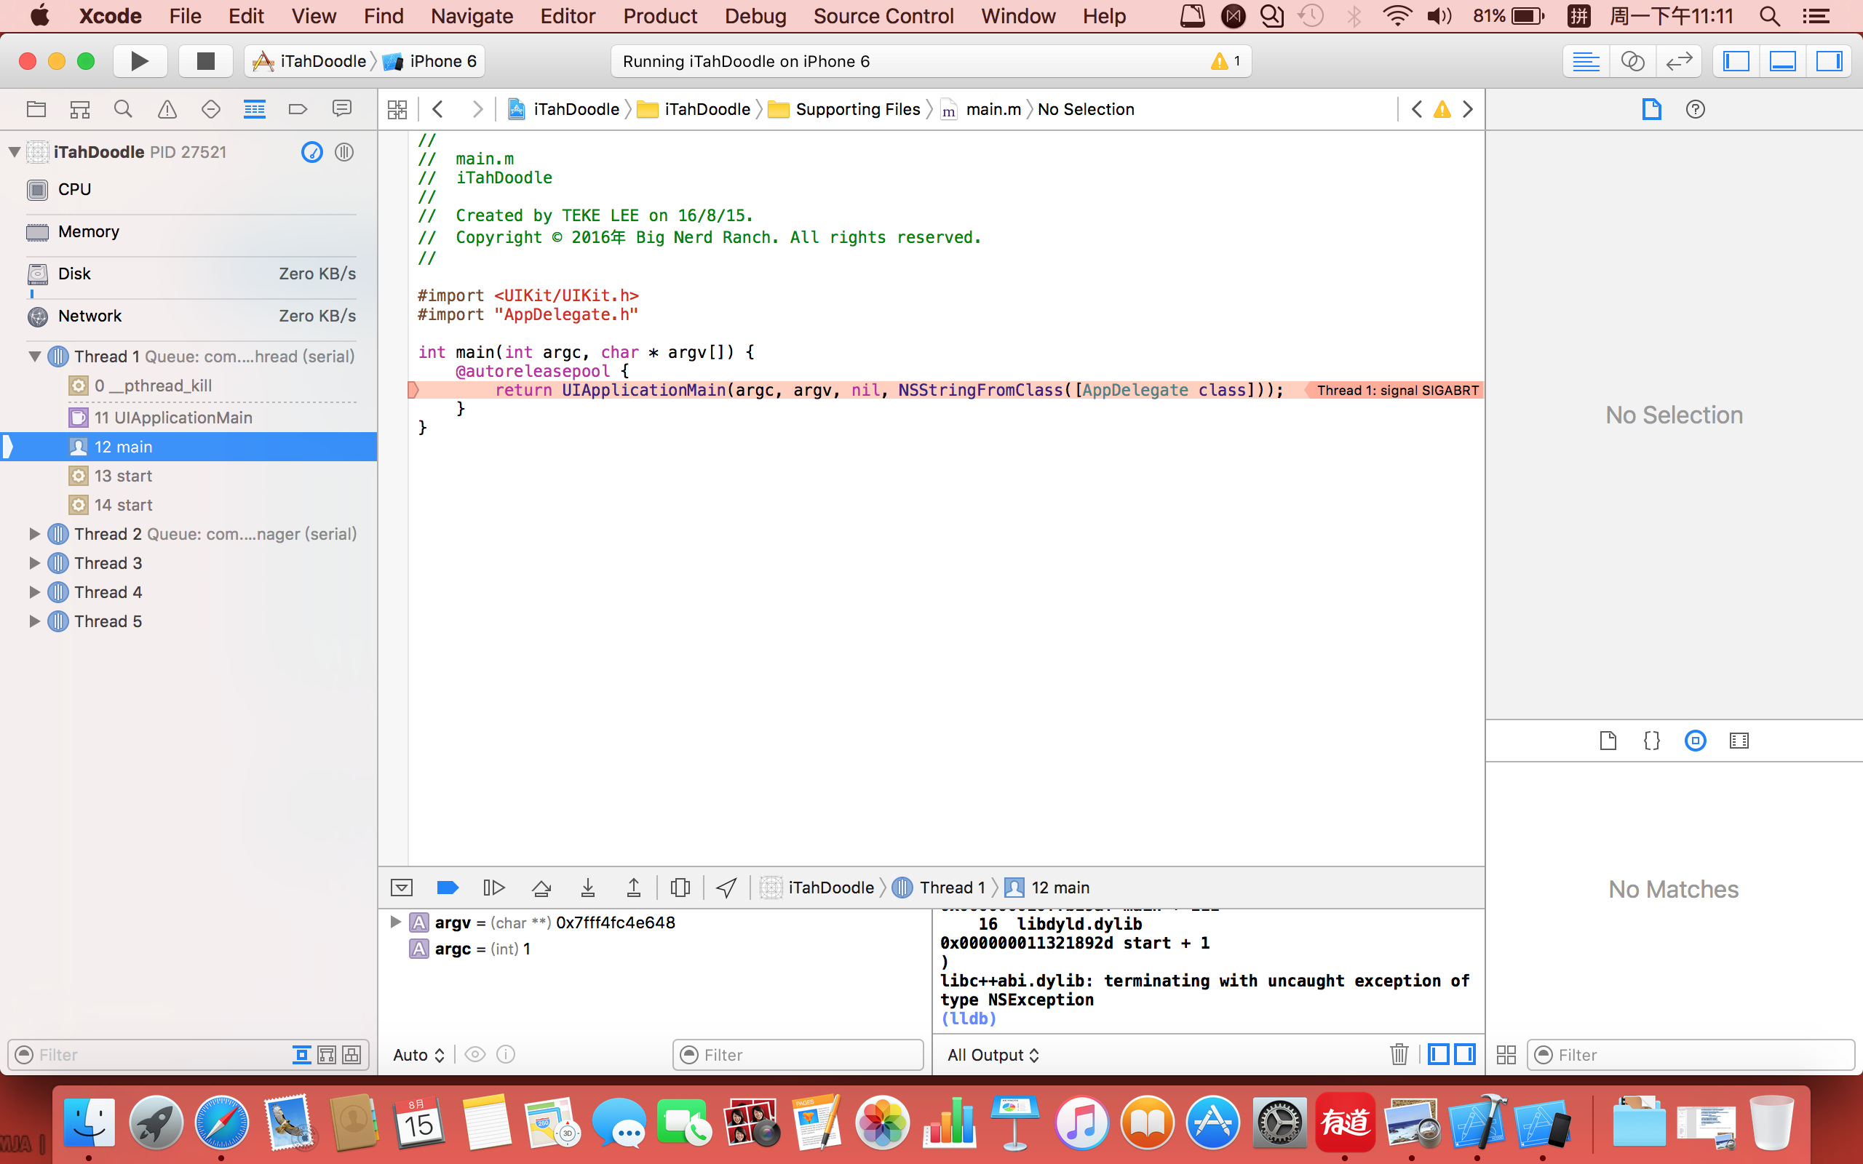Viewport: 1863px width, 1164px height.
Task: Jump to previous issue arrow
Action: [1416, 109]
